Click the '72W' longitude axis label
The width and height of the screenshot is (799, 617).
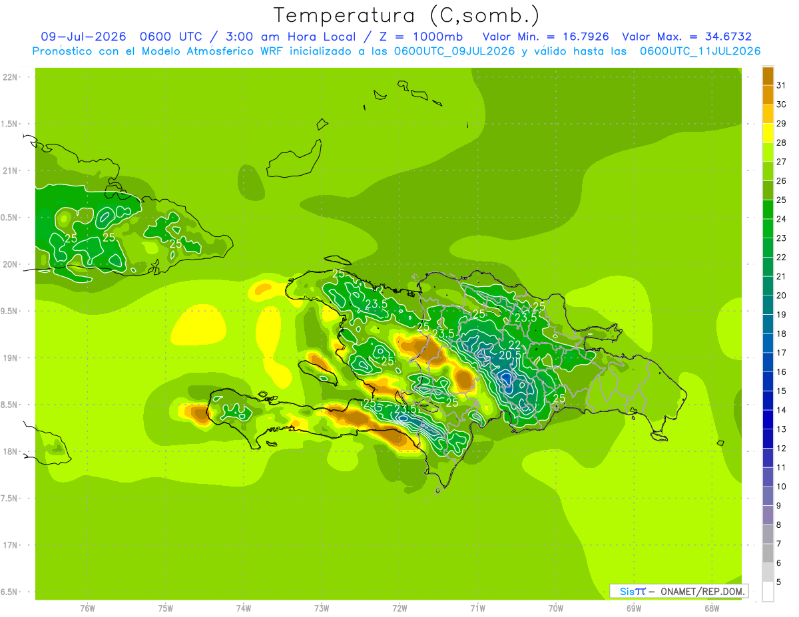400,608
